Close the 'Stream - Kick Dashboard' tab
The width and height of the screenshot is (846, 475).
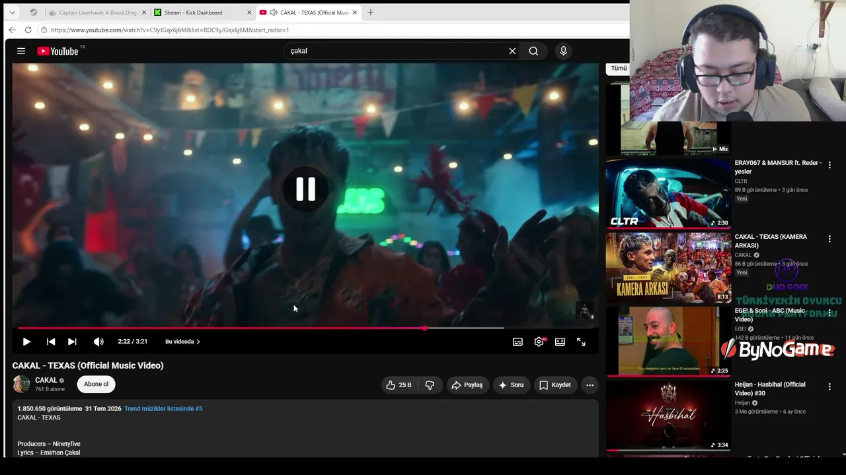coord(249,13)
